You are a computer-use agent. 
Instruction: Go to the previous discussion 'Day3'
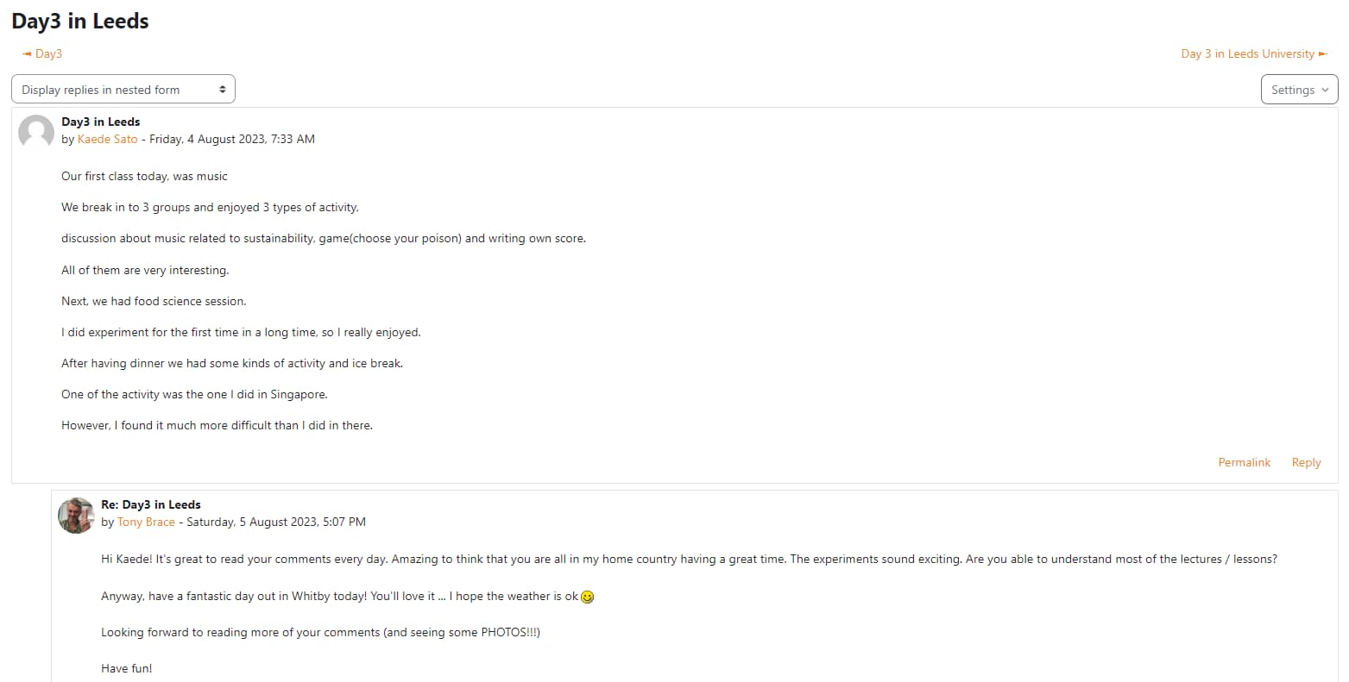click(48, 53)
